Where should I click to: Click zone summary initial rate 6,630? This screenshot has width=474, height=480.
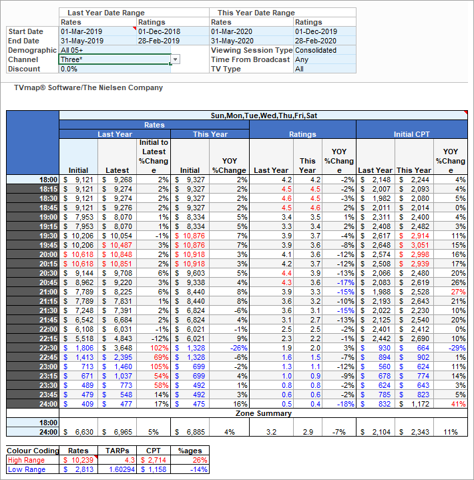pos(78,432)
